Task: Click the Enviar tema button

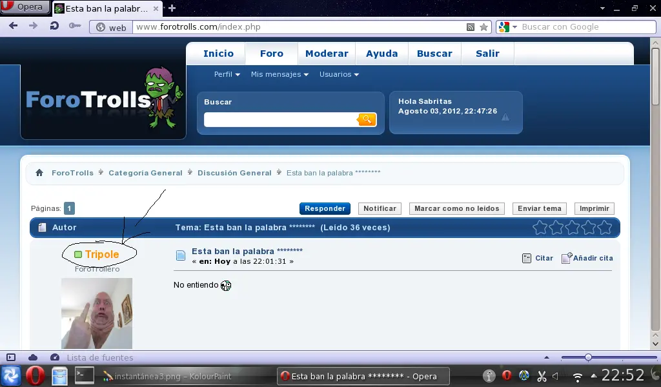Action: tap(539, 208)
